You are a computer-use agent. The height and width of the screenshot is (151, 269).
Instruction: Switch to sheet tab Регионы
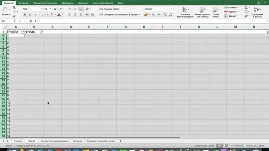(x=77, y=141)
